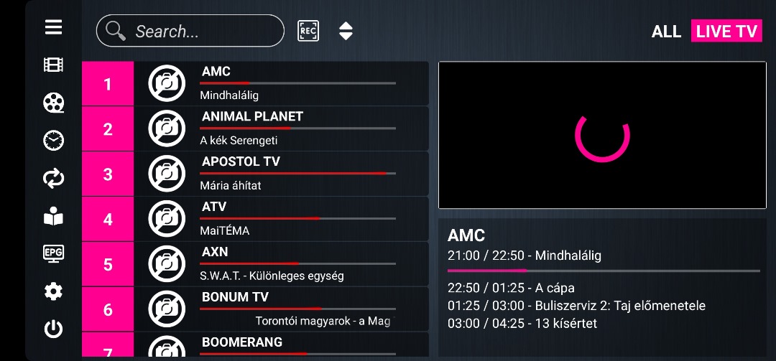Select the LIVE TV tab

pyautogui.click(x=726, y=32)
